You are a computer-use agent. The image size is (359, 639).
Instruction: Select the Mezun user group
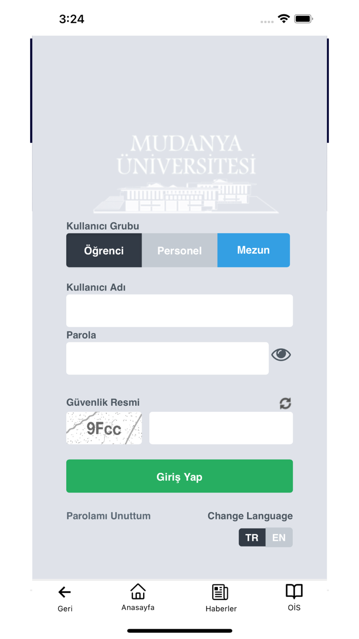pos(253,250)
